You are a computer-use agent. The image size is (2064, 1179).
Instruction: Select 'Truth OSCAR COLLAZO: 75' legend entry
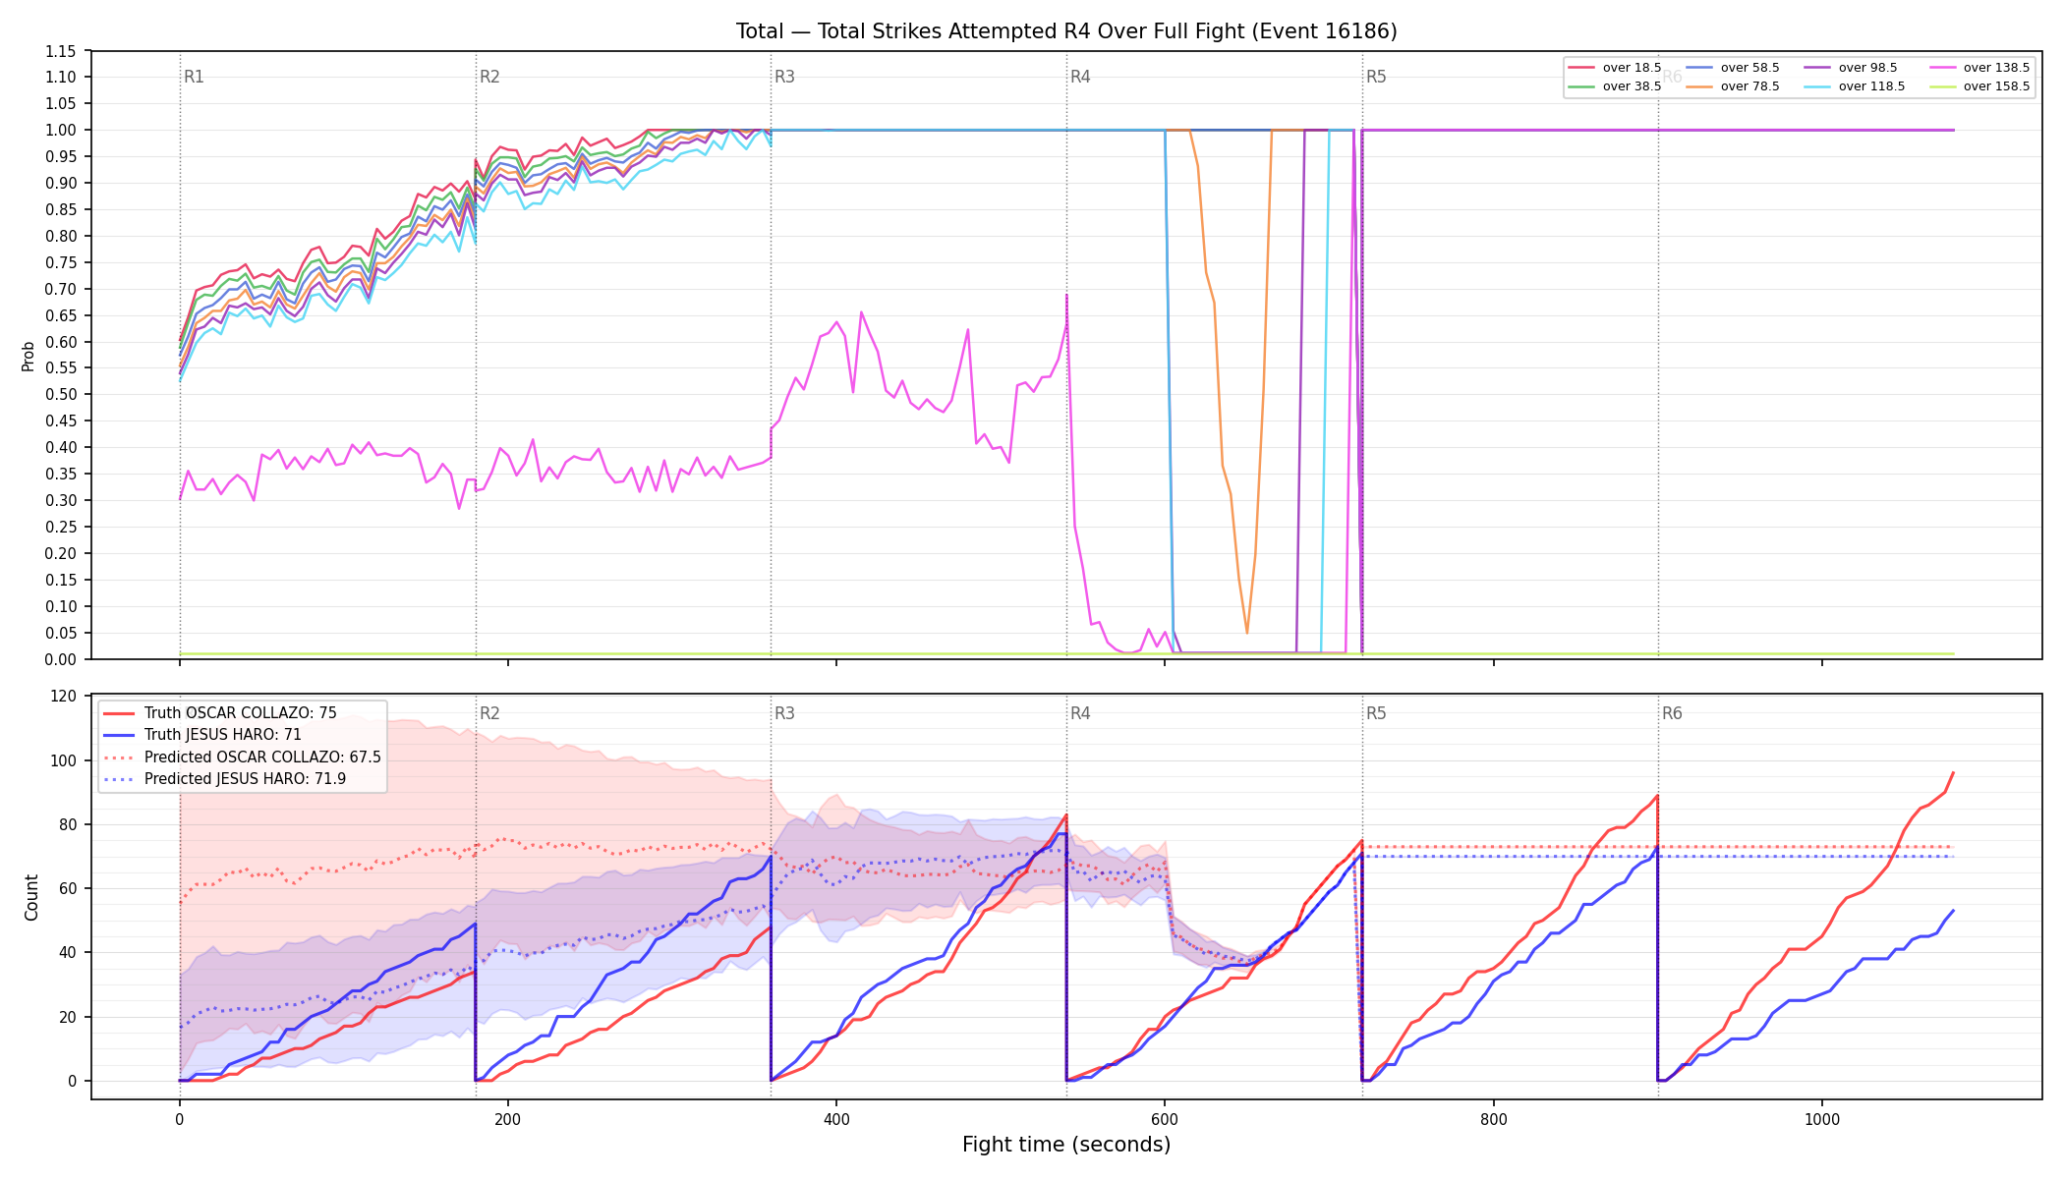241,713
